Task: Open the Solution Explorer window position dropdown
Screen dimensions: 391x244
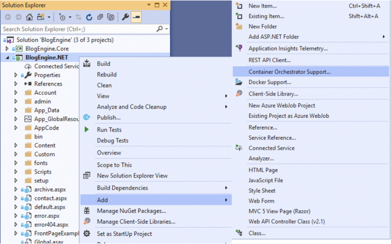Action: [x=149, y=5]
